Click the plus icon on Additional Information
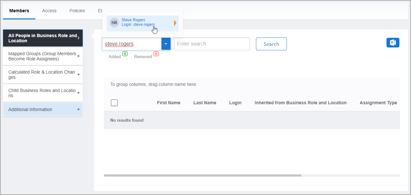 click(78, 109)
